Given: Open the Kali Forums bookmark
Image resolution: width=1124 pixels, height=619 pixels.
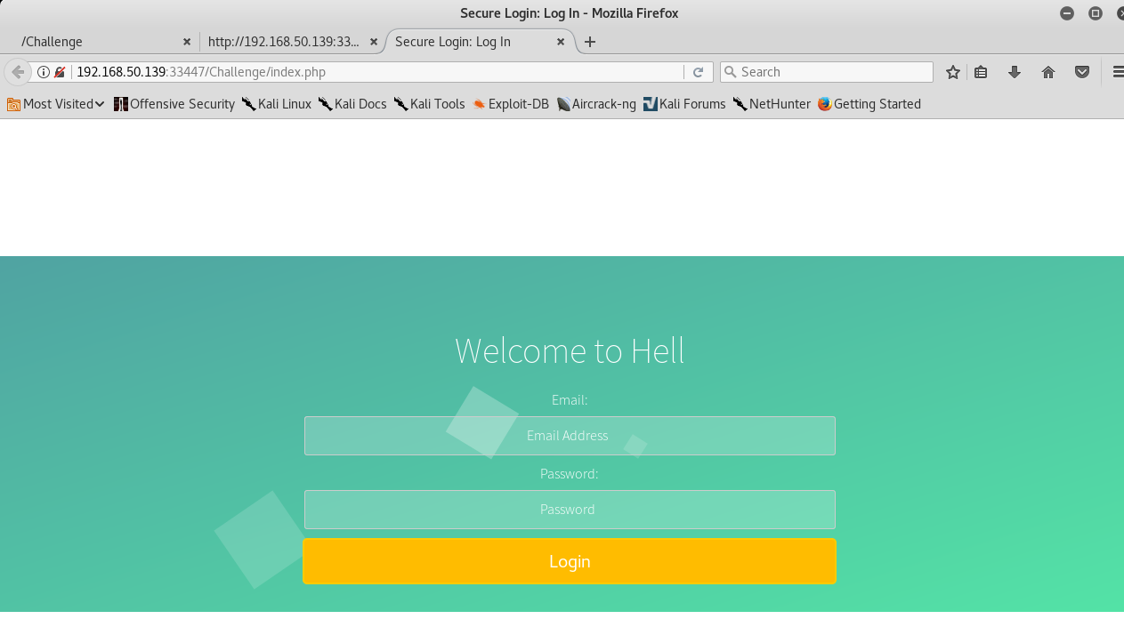Looking at the screenshot, I should pyautogui.click(x=684, y=104).
